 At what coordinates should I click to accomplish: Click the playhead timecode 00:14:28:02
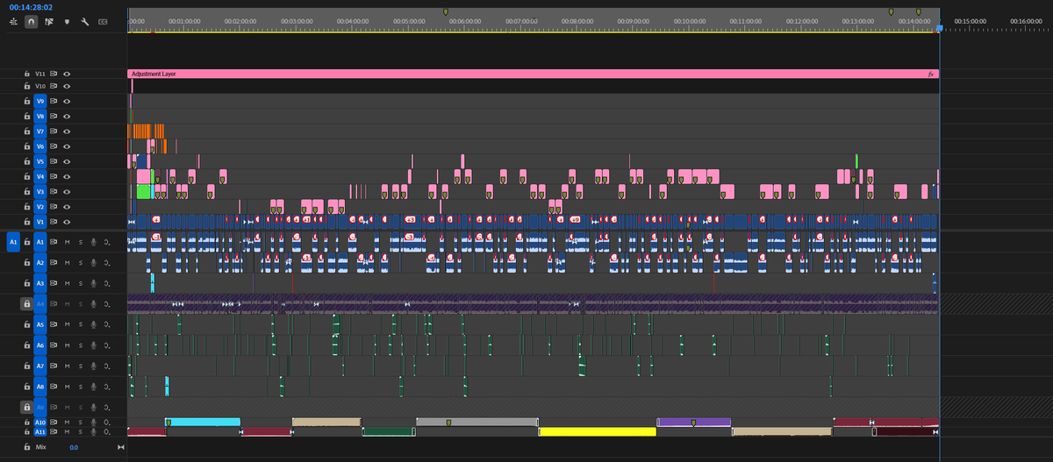32,6
